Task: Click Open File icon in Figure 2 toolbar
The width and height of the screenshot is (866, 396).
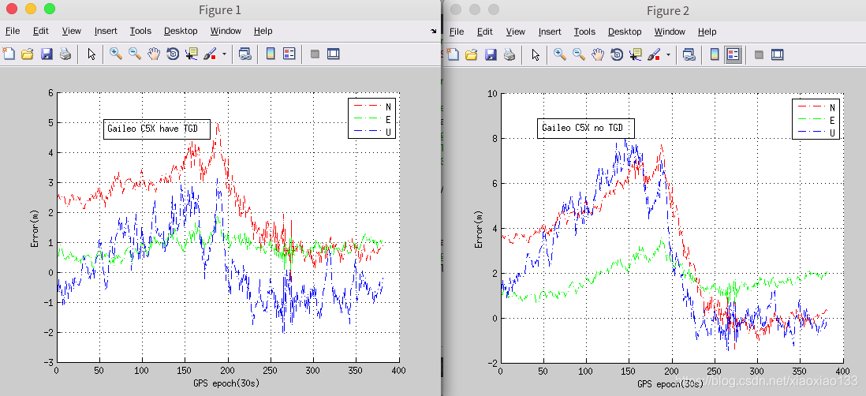Action: coord(471,54)
